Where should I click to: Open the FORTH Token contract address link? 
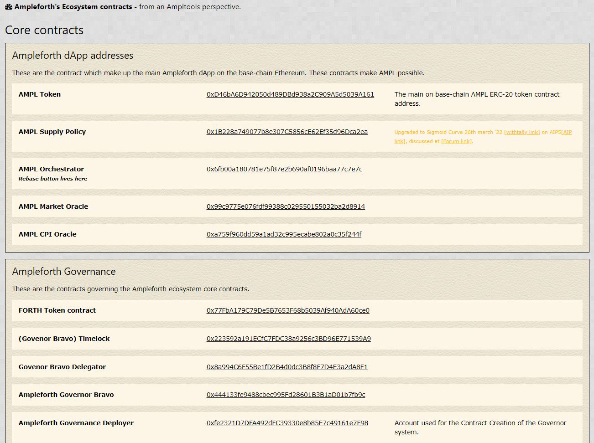288,310
